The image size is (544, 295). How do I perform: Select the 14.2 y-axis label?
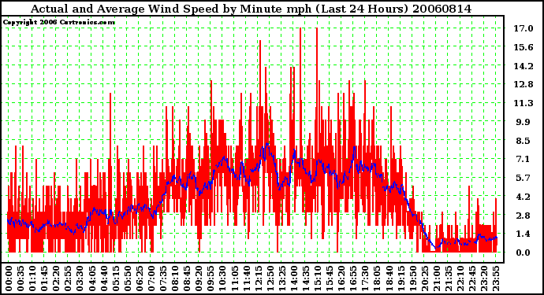(524, 66)
